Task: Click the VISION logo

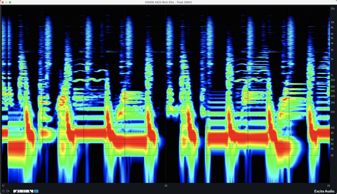Action: tap(23, 191)
